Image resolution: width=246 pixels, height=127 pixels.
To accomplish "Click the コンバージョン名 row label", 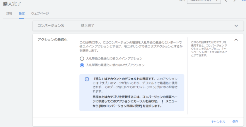I will (x=51, y=26).
